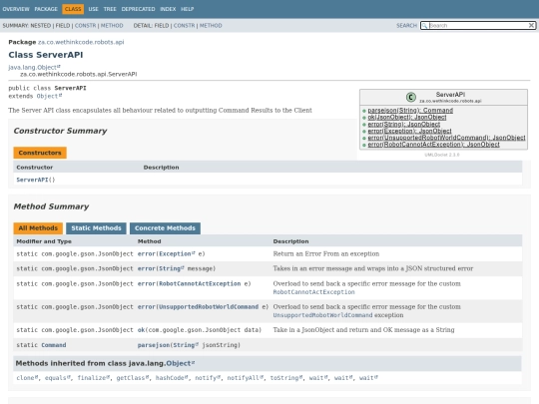This screenshot has height=404, width=539.
Task: Jump to Constr in Summary row
Action: (85, 25)
